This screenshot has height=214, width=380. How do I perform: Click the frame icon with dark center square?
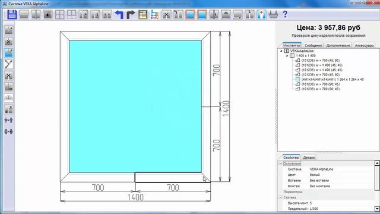47,14
